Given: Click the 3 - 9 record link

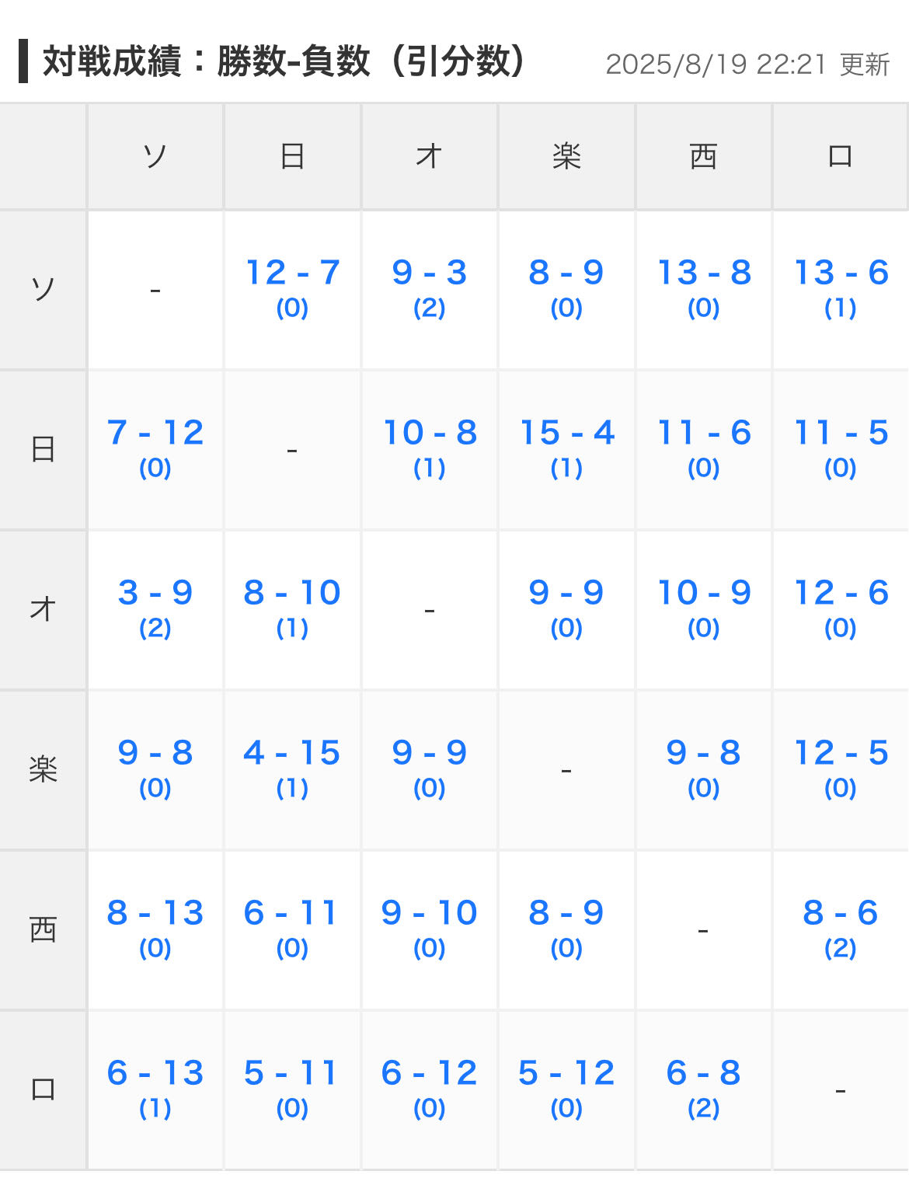Looking at the screenshot, I should (x=155, y=594).
